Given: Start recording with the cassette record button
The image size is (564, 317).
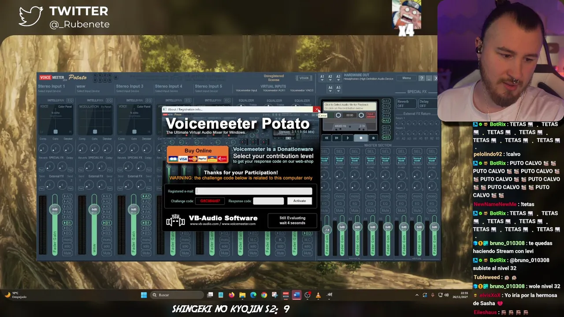Looking at the screenshot, I should [x=373, y=138].
